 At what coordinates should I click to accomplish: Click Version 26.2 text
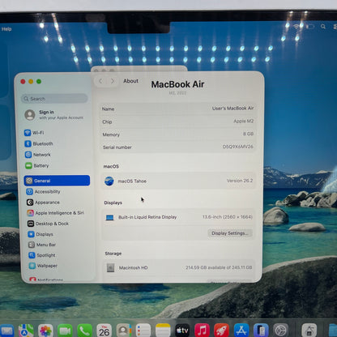point(240,181)
